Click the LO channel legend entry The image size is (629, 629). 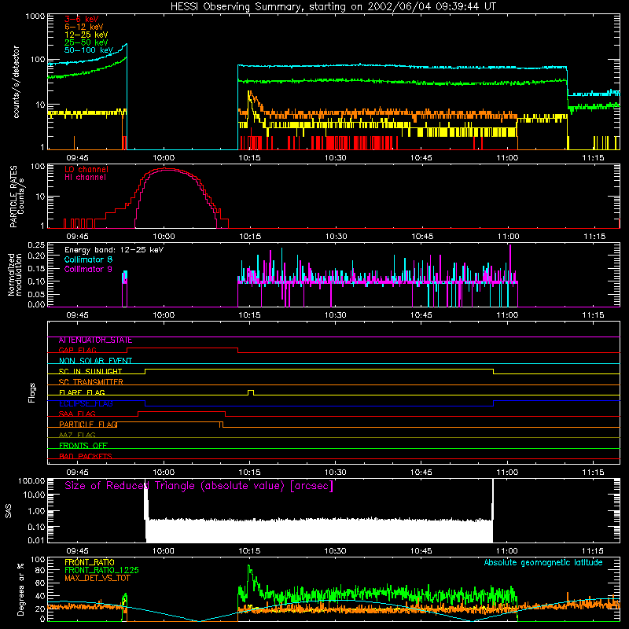click(86, 169)
